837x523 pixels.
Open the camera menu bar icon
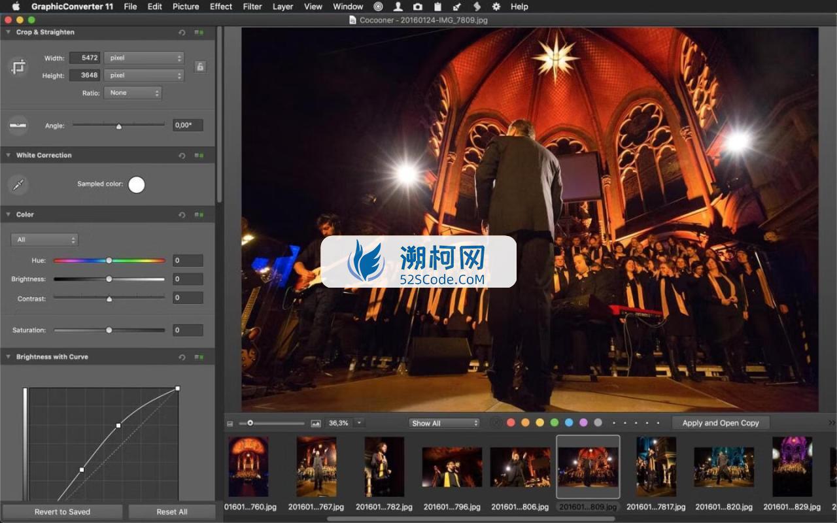(x=417, y=7)
